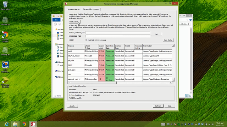
Task: Click the license table horizontal scrollbar
Action: pyautogui.click(x=93, y=83)
